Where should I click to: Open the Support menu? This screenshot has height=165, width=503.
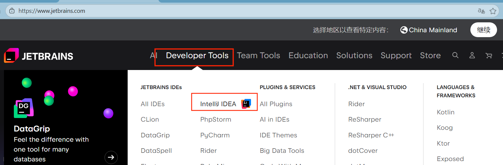pos(396,56)
